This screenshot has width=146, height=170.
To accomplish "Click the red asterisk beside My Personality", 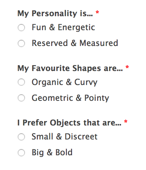I will click(x=97, y=12).
